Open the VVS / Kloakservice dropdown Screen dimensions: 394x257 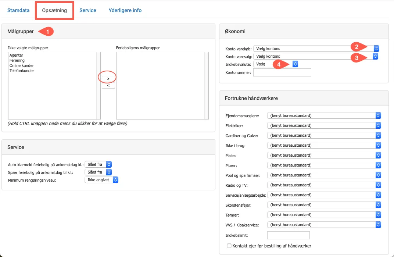(324, 225)
